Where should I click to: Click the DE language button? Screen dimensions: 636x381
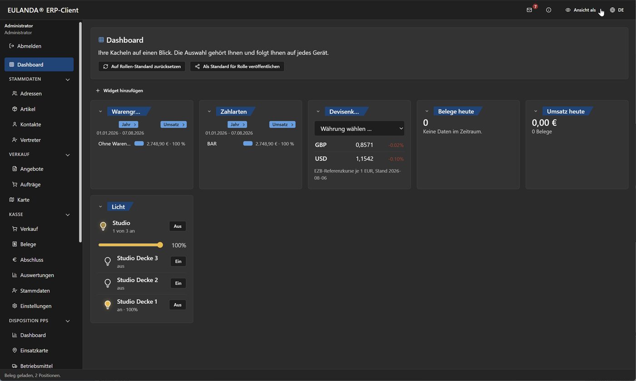[x=616, y=10]
